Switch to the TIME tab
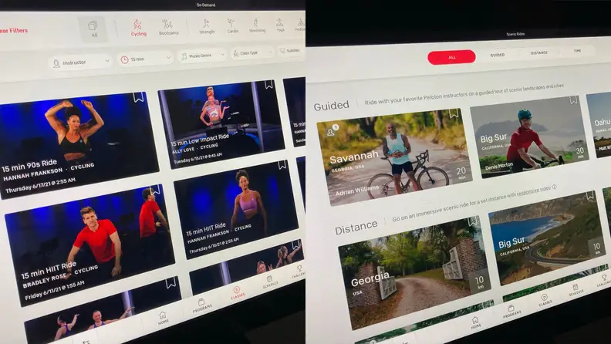The image size is (611, 344). [577, 51]
